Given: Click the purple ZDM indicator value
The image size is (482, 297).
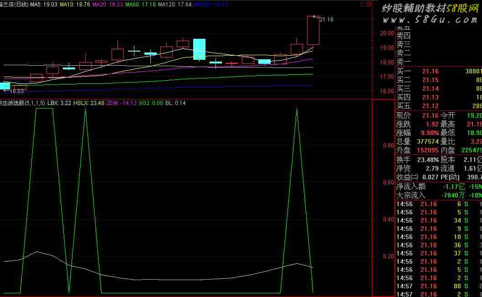Looking at the screenshot, I should 119,103.
